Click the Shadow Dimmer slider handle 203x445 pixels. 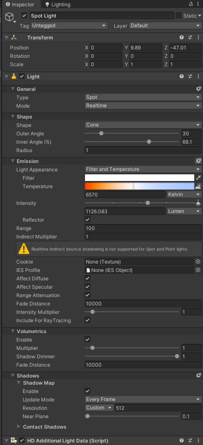coord(177,356)
